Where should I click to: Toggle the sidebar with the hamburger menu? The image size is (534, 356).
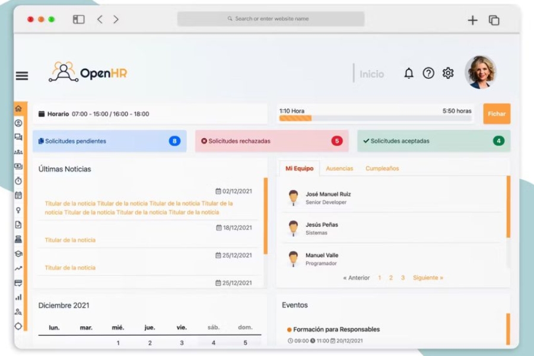21,75
